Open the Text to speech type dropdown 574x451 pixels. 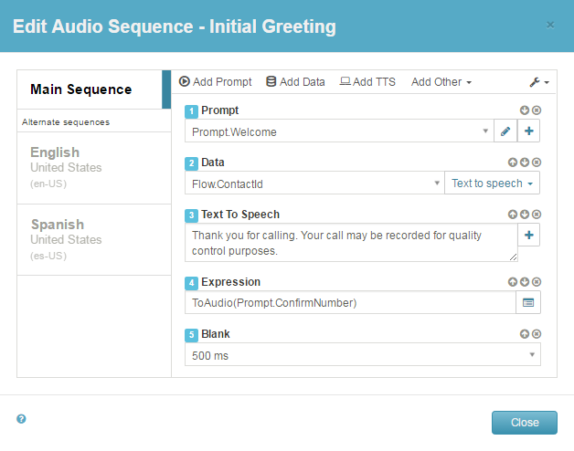[x=492, y=184]
